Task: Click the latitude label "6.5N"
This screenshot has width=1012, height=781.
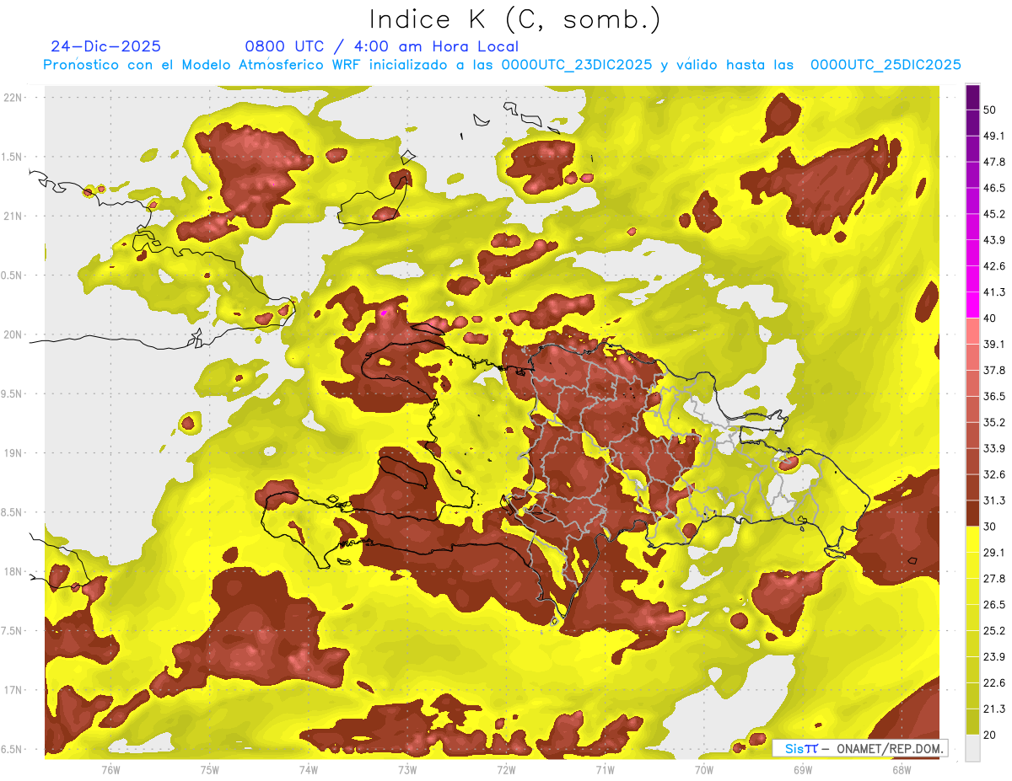Action: point(12,750)
